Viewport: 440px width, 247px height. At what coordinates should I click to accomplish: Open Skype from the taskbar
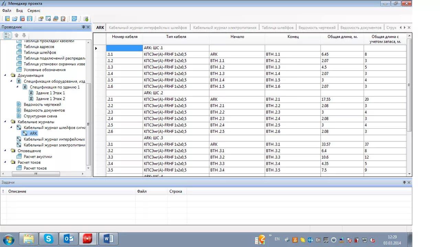pos(48,239)
